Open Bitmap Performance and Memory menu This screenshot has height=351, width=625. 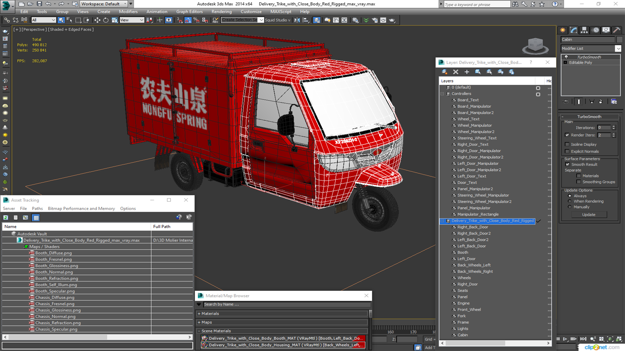81,209
